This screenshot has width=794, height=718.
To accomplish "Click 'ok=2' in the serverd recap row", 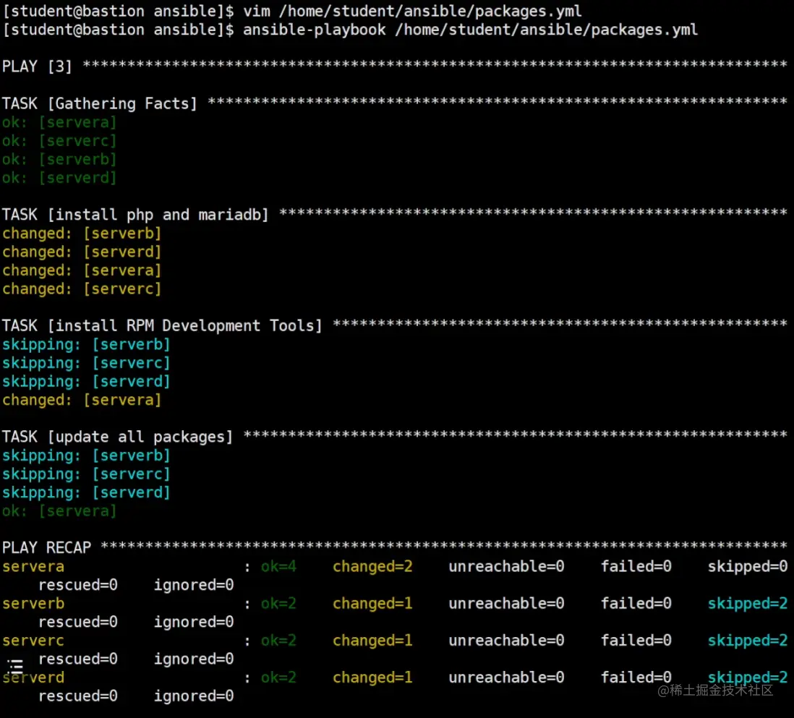I will click(278, 678).
